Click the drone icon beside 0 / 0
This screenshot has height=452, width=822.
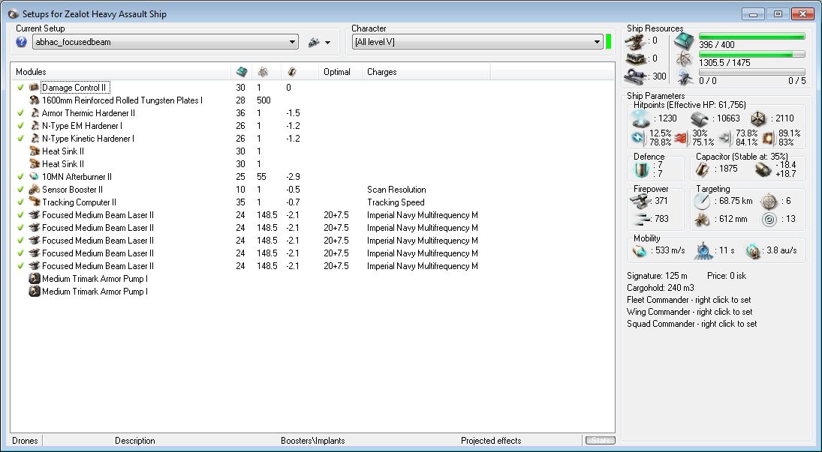click(x=684, y=76)
